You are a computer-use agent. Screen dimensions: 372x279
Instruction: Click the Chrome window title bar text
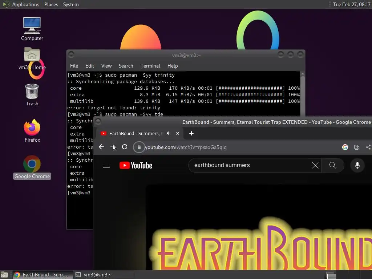276,122
